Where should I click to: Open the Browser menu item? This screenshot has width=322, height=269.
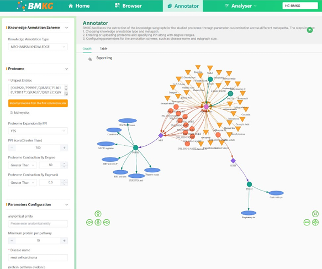128,6
